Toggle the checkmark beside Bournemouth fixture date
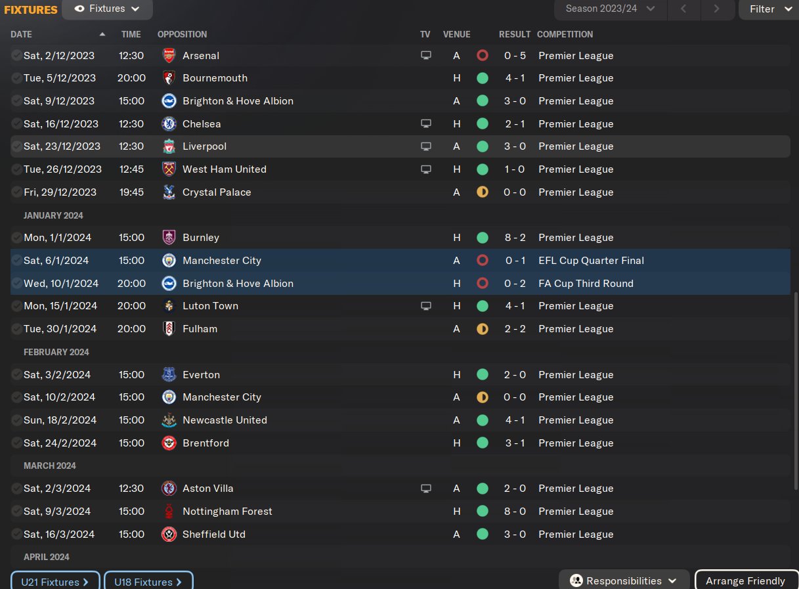Image resolution: width=799 pixels, height=589 pixels. click(16, 78)
